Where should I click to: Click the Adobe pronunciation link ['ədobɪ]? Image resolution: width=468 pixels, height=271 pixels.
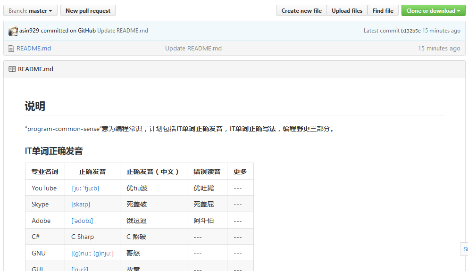(82, 221)
